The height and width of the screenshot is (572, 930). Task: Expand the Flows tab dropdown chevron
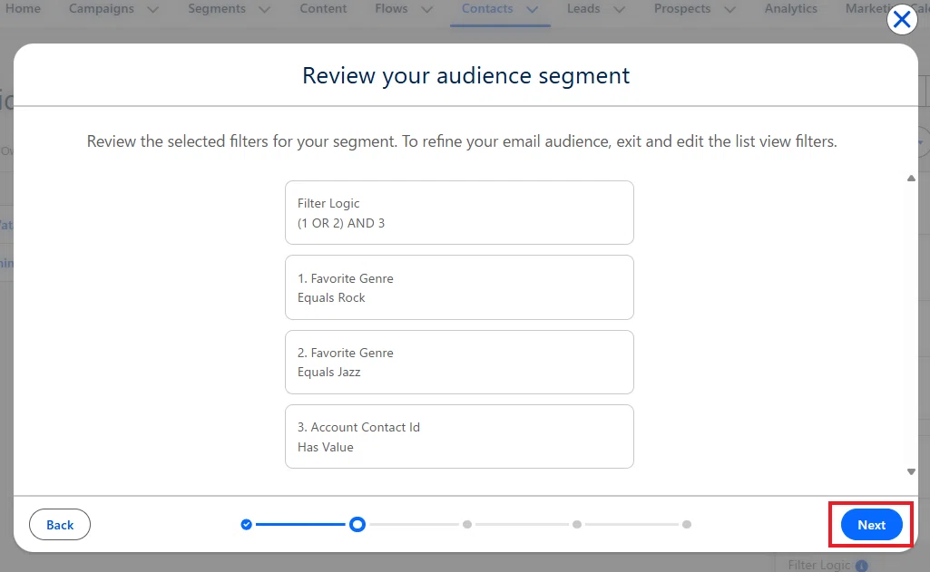click(427, 9)
